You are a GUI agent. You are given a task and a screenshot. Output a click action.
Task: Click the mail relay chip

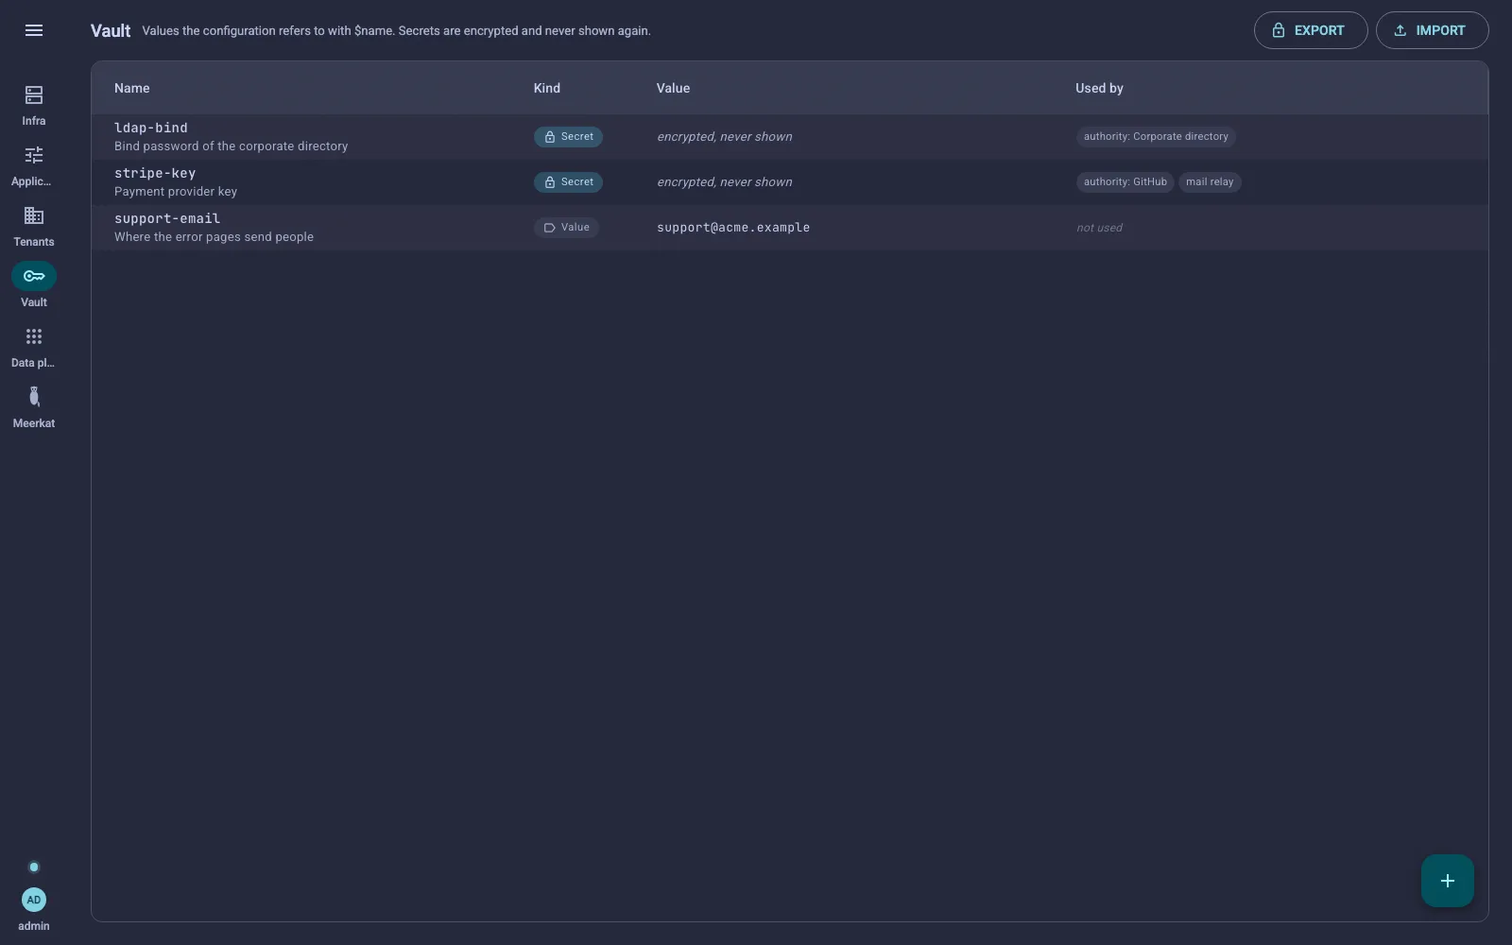(1210, 182)
